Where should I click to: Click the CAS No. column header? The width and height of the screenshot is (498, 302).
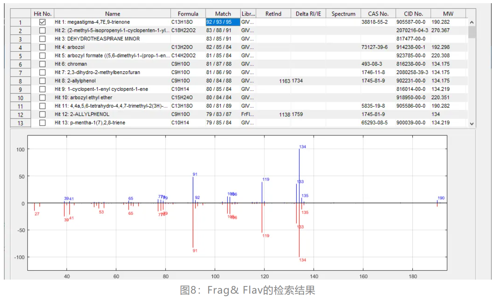[x=378, y=14]
